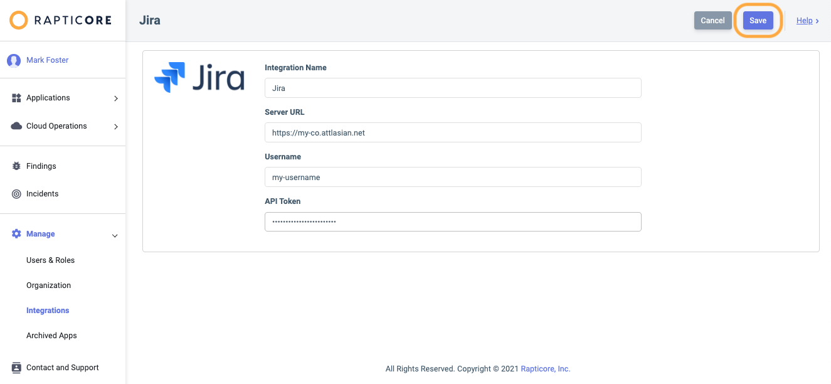Focus the API Token password field

[453, 221]
